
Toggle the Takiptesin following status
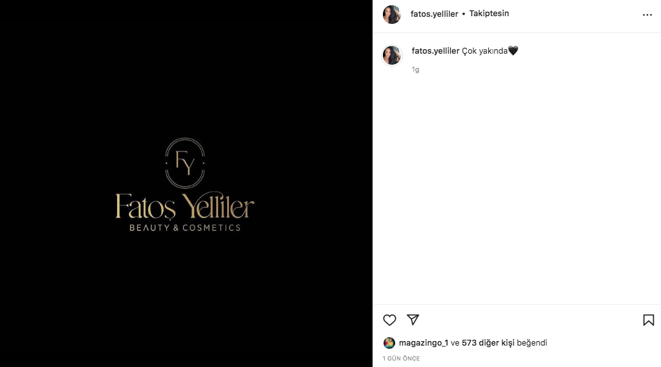coord(488,14)
